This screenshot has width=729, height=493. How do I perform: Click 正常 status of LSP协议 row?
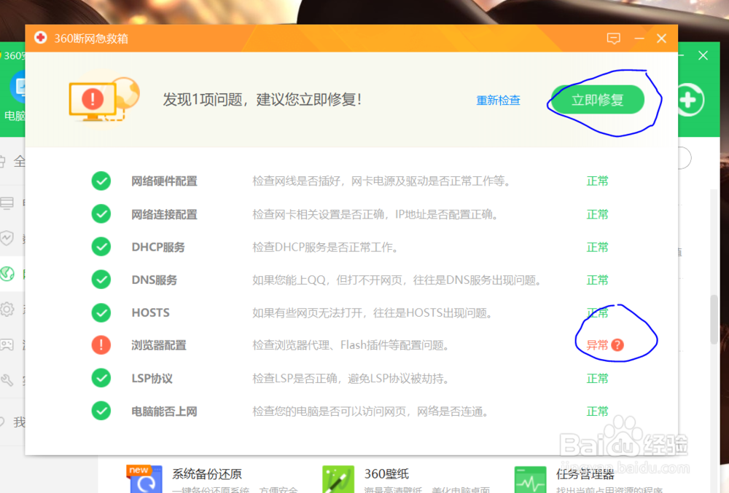598,379
